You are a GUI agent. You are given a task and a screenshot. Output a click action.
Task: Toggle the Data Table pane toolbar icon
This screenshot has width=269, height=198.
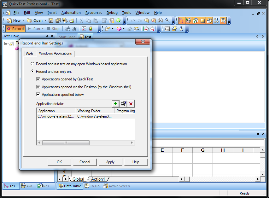coord(202,20)
